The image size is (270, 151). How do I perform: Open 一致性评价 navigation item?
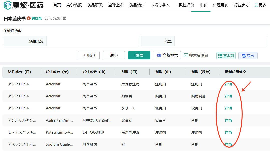tap(185, 5)
